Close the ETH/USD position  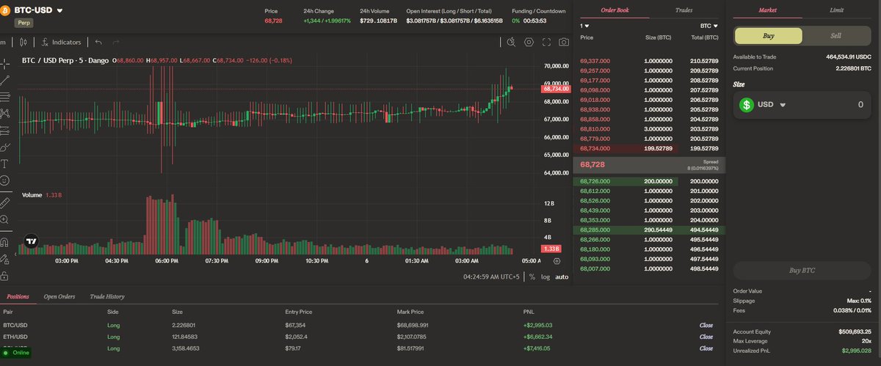706,337
